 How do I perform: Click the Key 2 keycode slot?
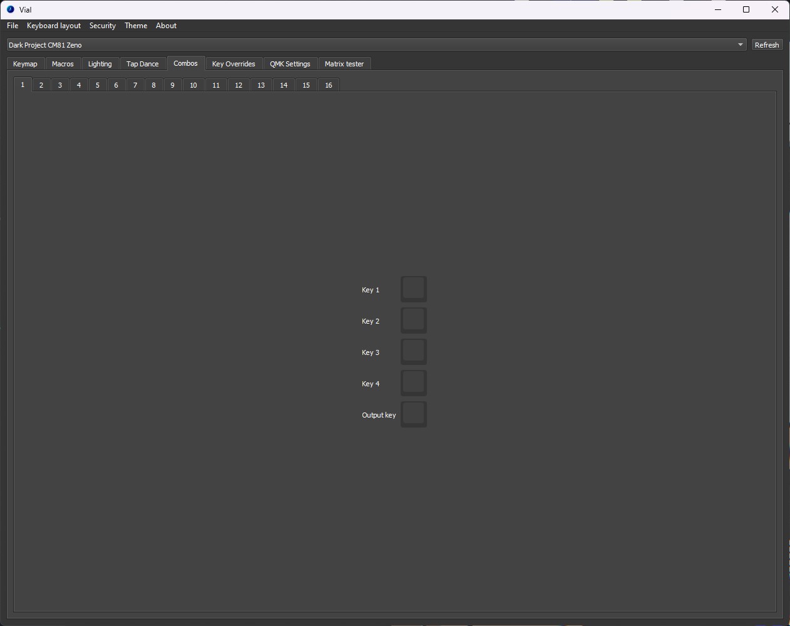(x=414, y=321)
